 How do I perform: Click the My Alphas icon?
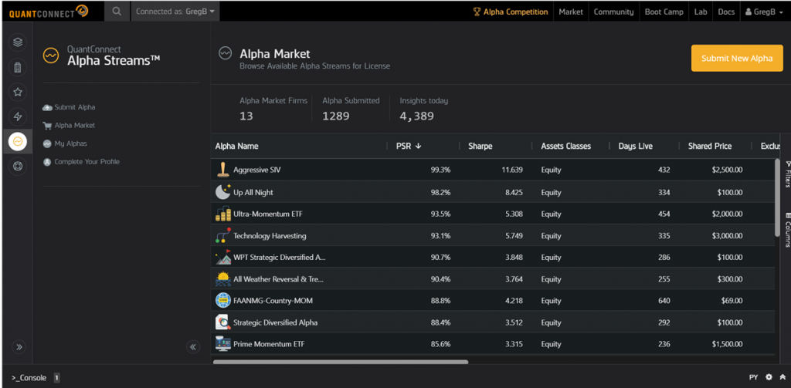[x=47, y=143]
